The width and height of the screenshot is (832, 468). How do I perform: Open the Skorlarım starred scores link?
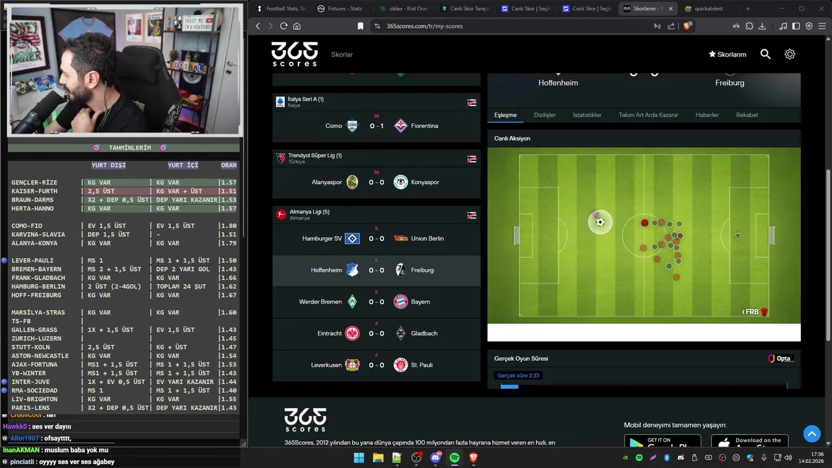(727, 55)
